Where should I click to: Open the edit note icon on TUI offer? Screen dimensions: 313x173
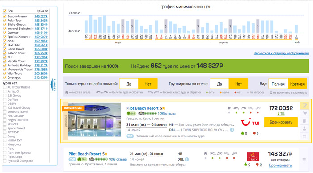305,106
